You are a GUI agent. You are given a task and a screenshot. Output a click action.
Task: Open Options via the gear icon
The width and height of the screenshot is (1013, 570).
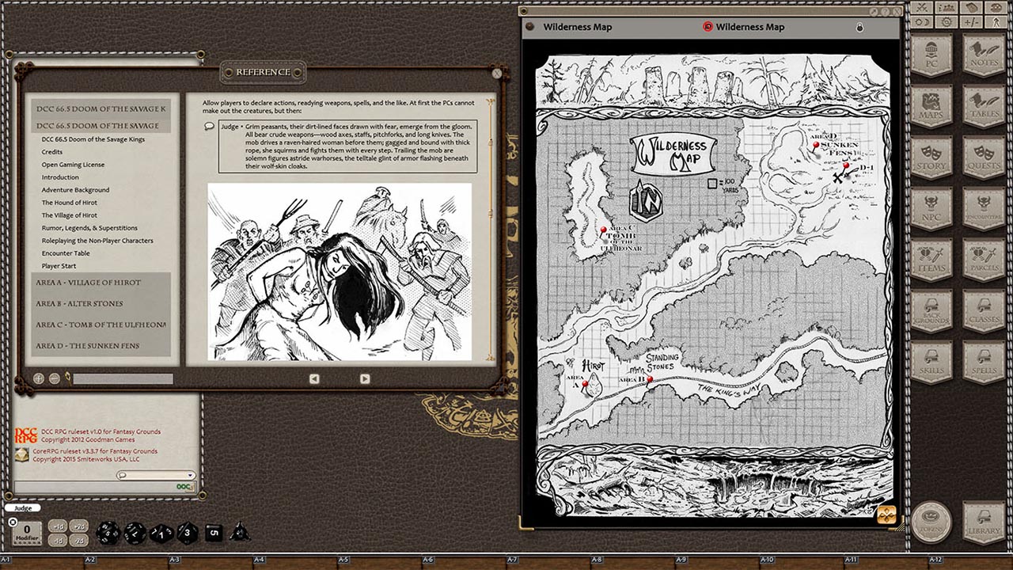coord(947,21)
